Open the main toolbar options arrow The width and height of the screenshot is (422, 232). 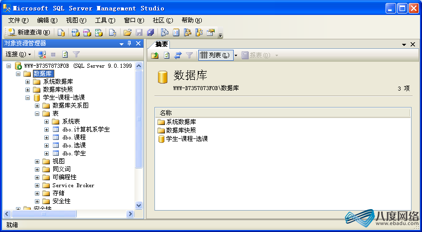(x=221, y=35)
